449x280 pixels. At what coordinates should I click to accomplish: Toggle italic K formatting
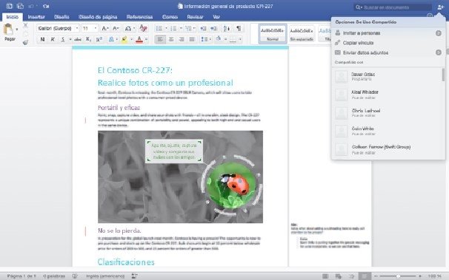click(53, 39)
